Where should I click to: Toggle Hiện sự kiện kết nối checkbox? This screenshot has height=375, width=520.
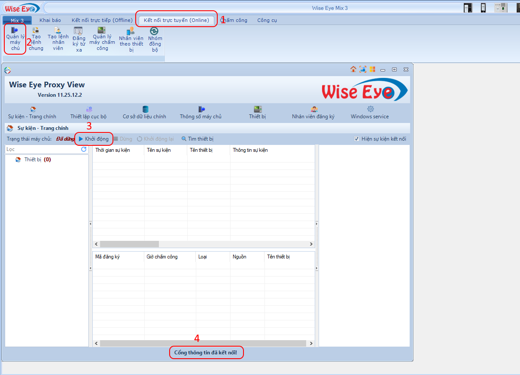356,139
